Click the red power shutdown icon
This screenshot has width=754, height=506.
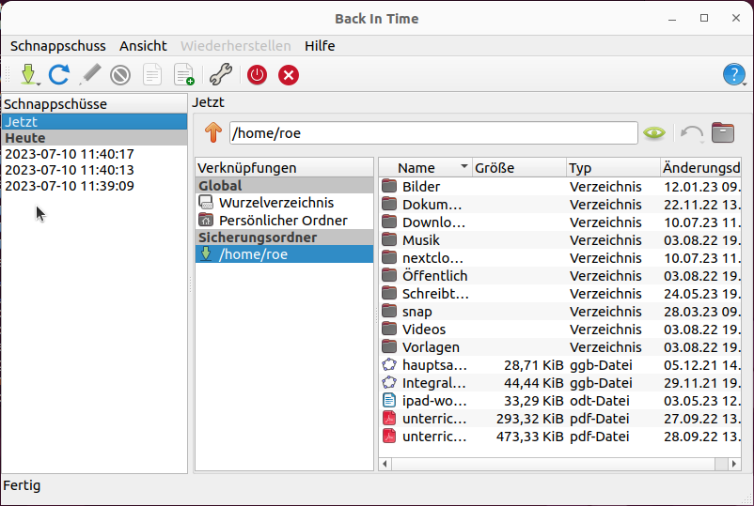pyautogui.click(x=257, y=74)
